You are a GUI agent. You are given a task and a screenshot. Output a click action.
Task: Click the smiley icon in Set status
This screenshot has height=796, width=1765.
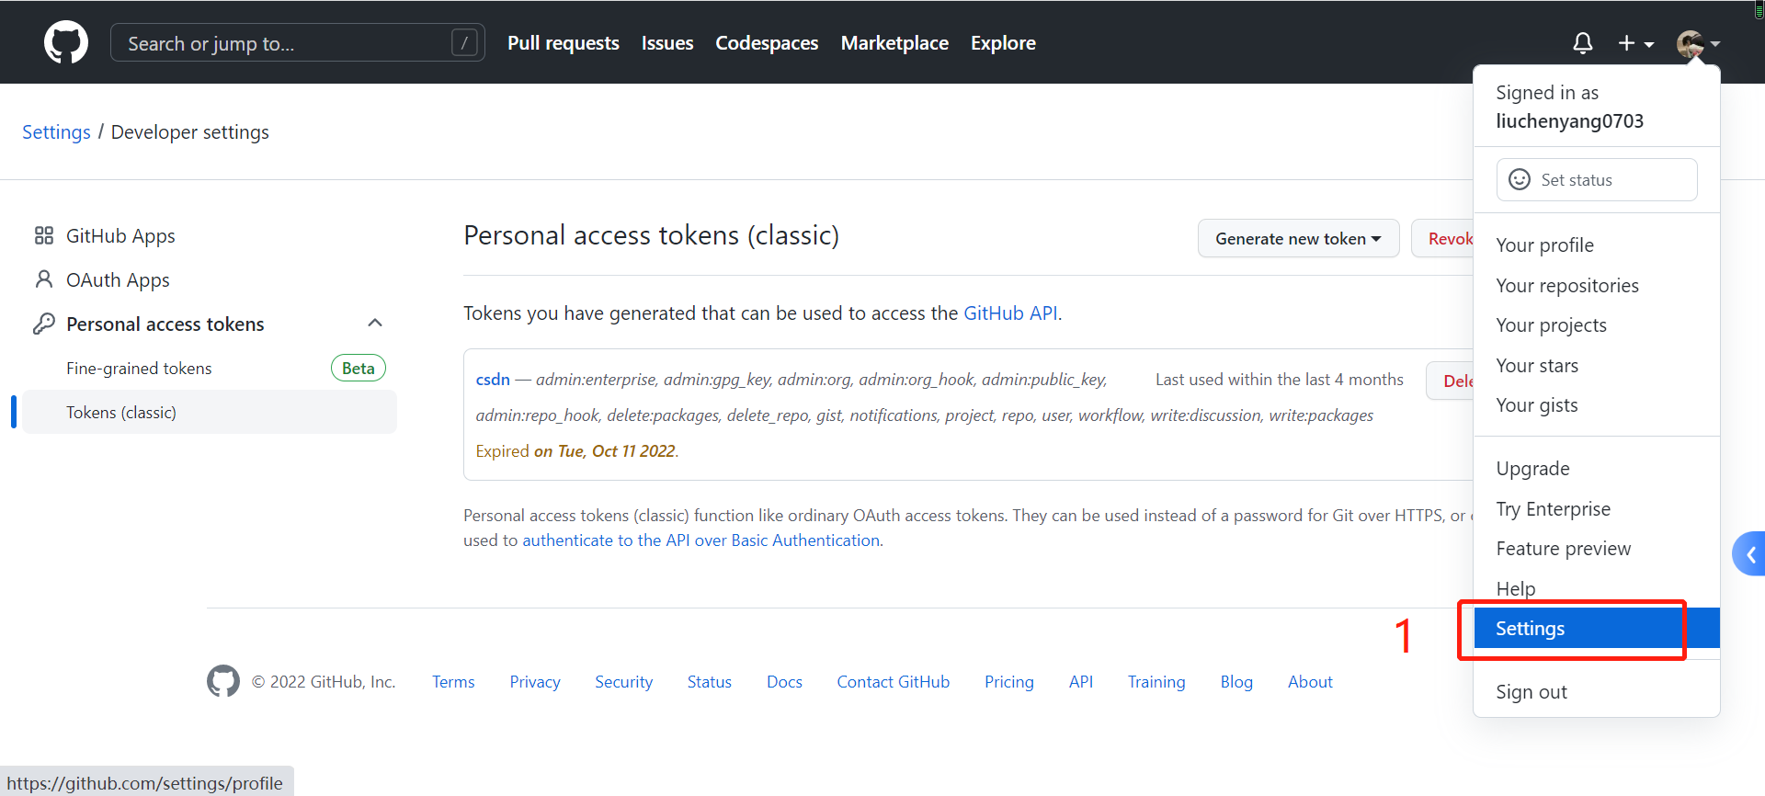(1520, 179)
